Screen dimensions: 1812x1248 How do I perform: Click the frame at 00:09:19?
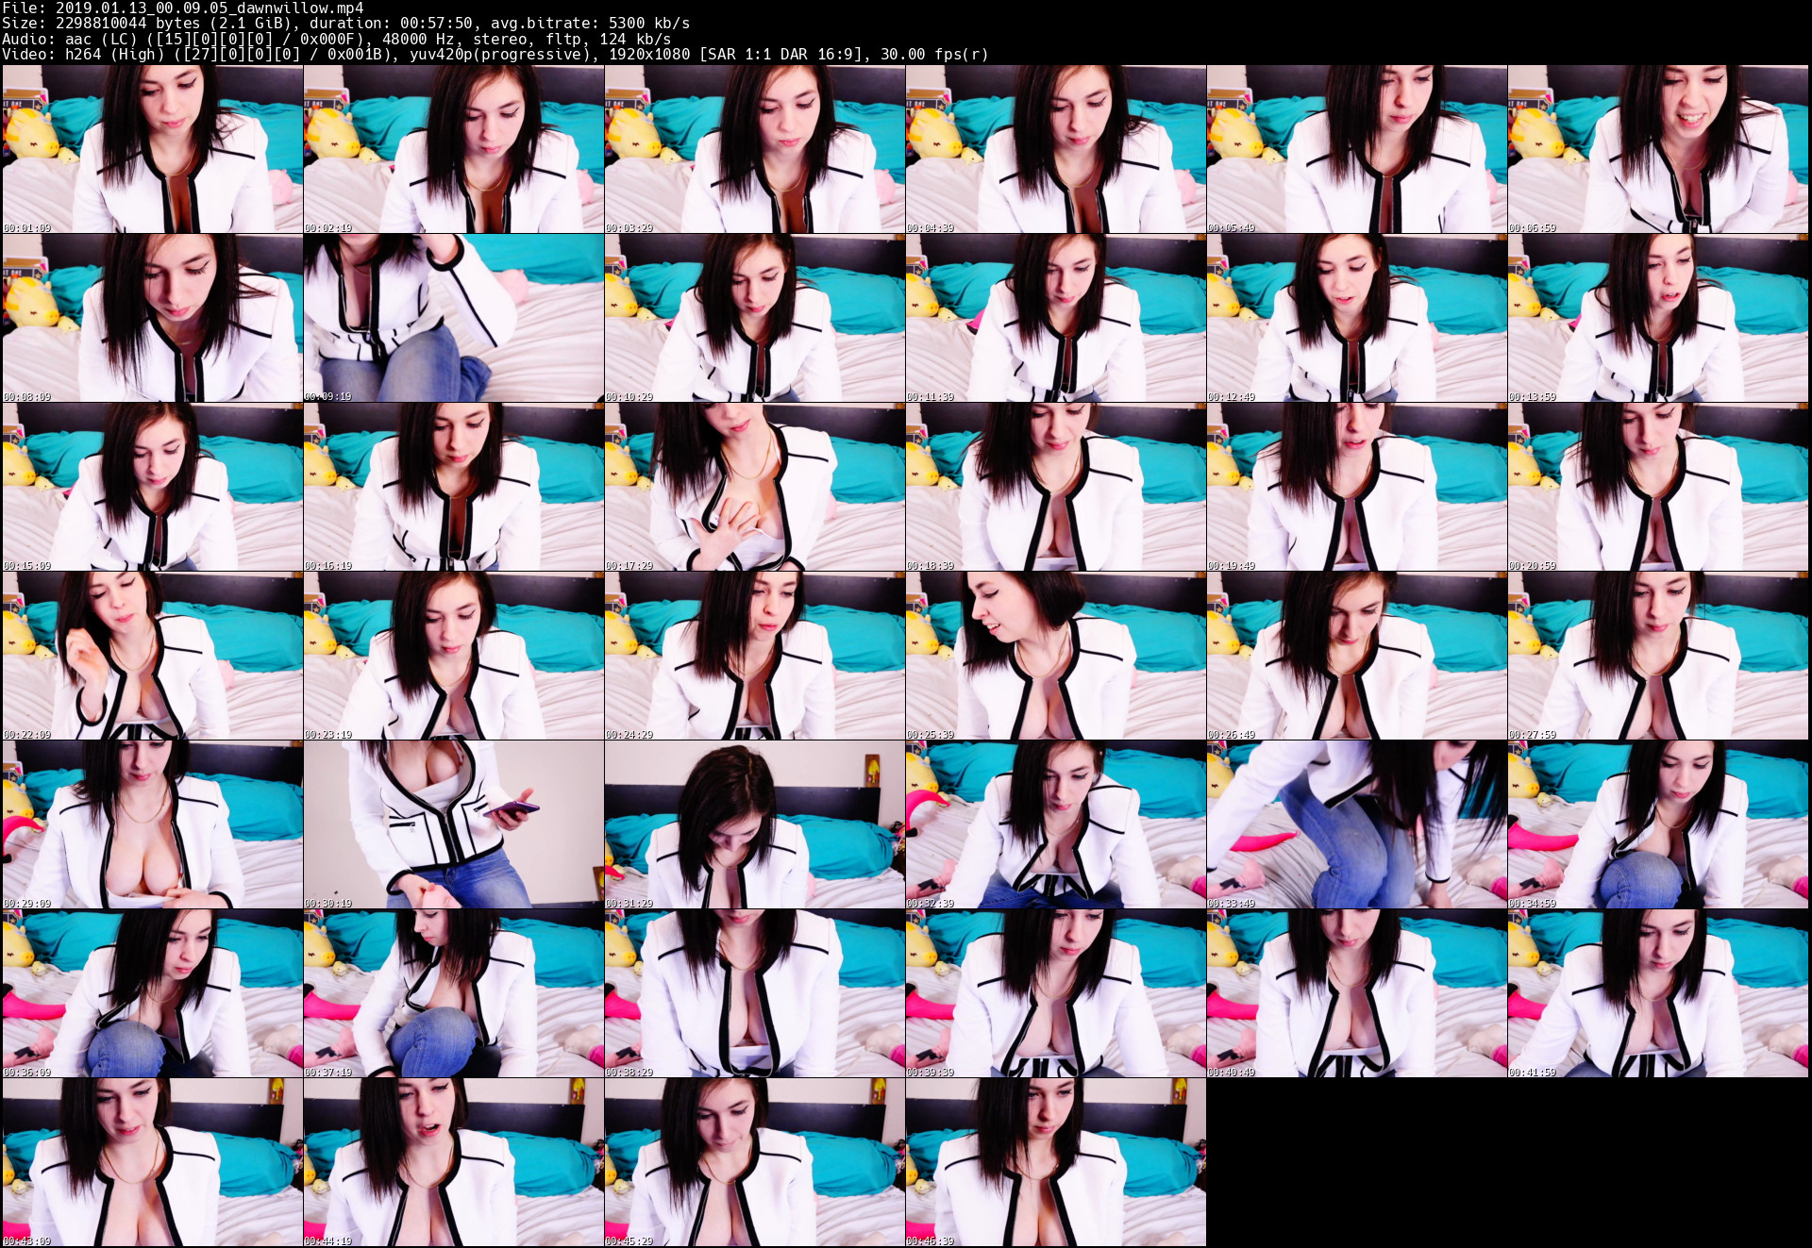tap(453, 318)
